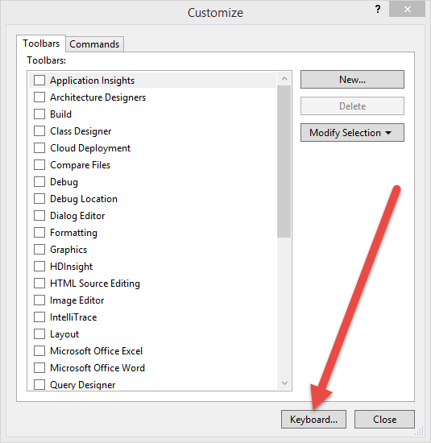Enable the Formatting toolbar checkbox
The width and height of the screenshot is (431, 443).
click(x=39, y=233)
